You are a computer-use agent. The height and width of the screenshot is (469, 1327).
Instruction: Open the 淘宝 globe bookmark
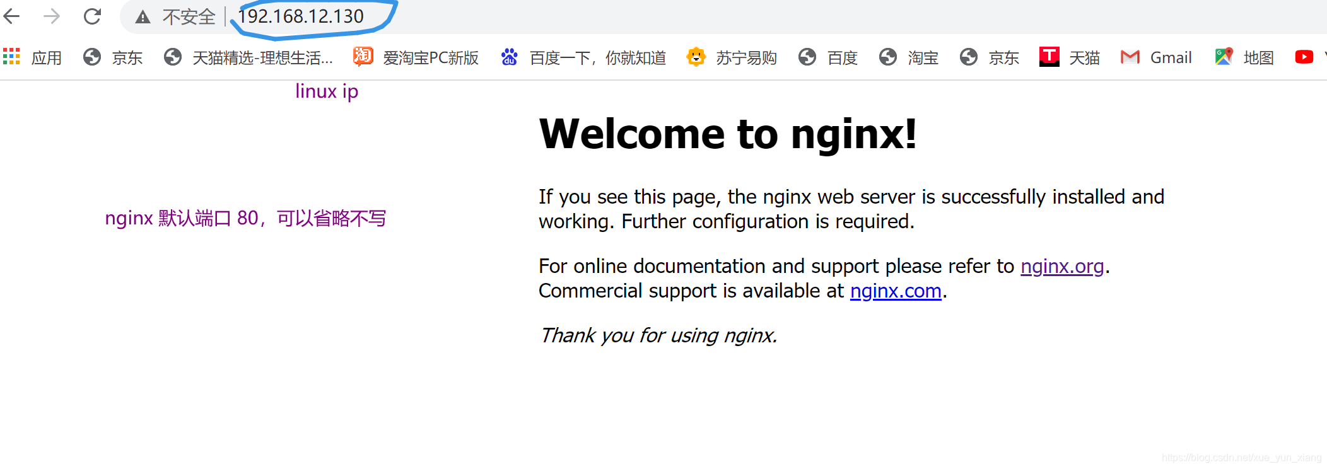pos(908,57)
